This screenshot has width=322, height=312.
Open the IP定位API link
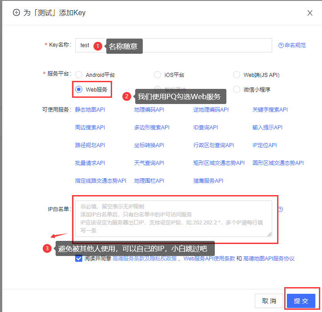point(265,145)
